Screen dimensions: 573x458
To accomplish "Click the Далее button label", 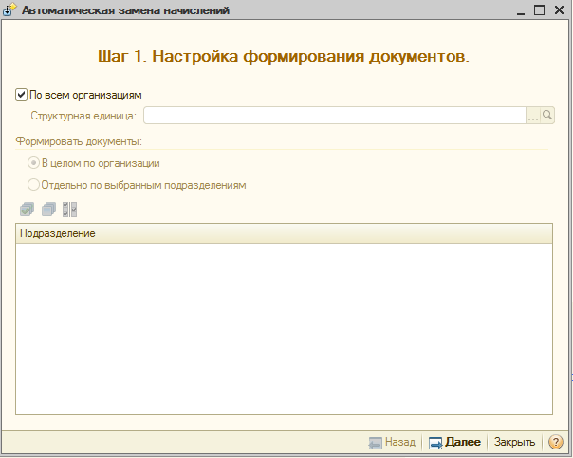I will [x=463, y=443].
